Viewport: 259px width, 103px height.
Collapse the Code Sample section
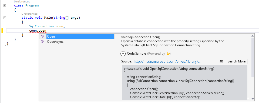click(x=123, y=54)
